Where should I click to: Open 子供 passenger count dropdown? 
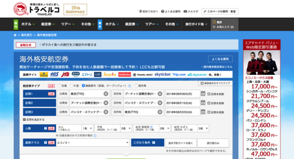coord(126,128)
